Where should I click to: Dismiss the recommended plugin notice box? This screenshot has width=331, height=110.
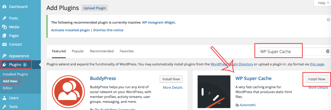coord(328,20)
